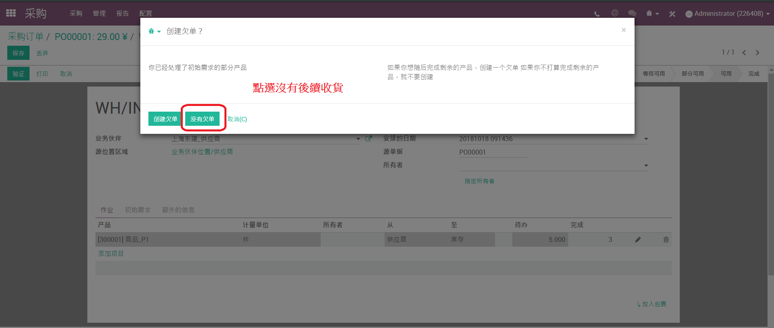Expand the 业务伙伴 dropdown arrow
The image size is (774, 328).
(x=358, y=139)
